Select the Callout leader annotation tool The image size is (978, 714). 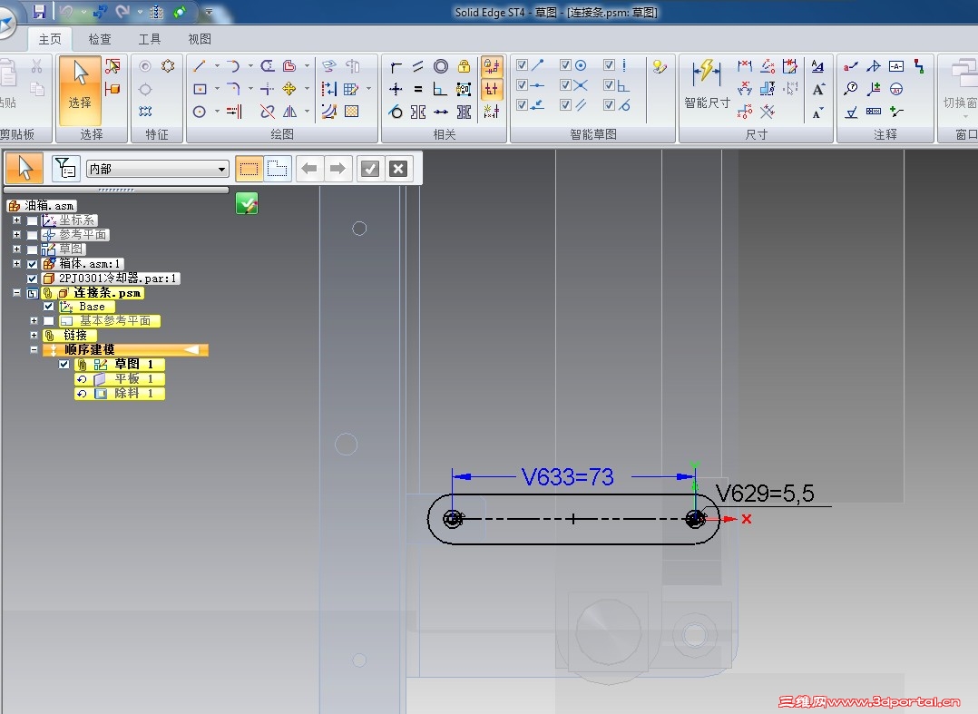851,65
